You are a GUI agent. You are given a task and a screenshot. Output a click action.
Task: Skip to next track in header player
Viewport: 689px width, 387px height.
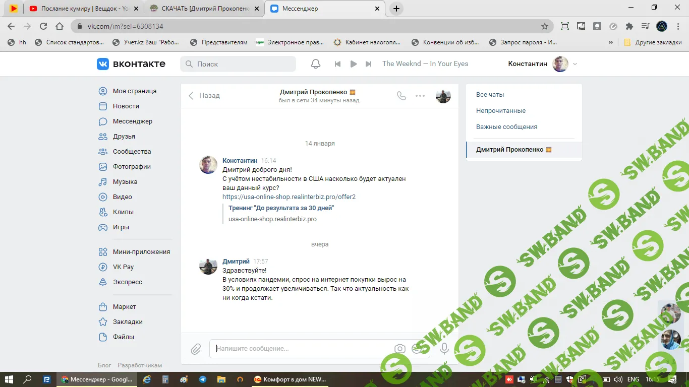(x=369, y=64)
